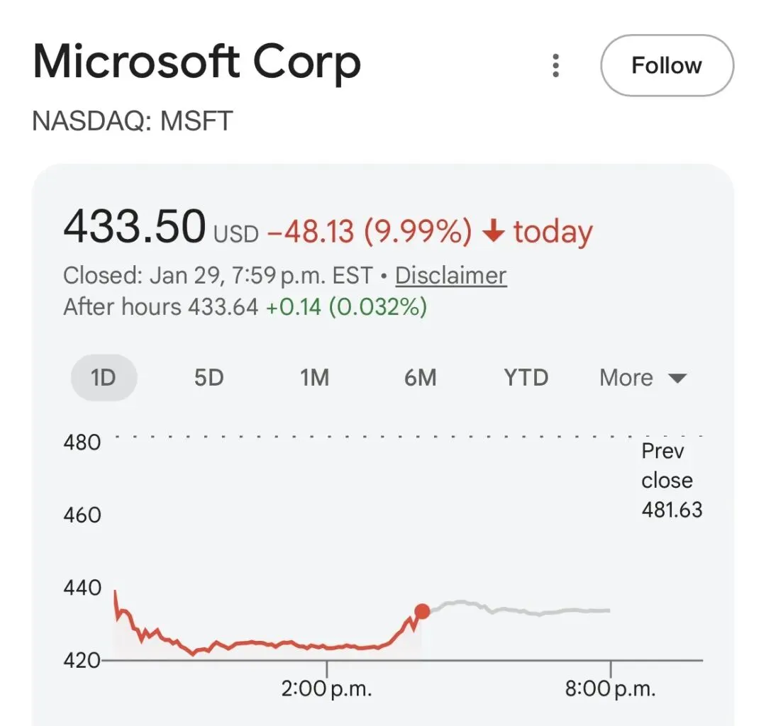Click the NASDAQ: MSFT ticker text
The width and height of the screenshot is (766, 726).
point(133,121)
